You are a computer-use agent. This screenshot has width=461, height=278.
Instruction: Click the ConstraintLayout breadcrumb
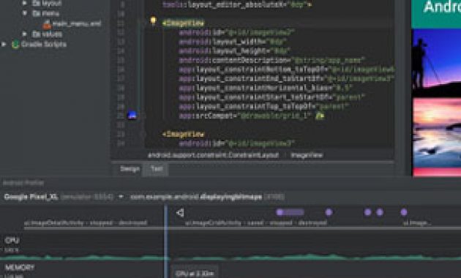pyautogui.click(x=213, y=155)
